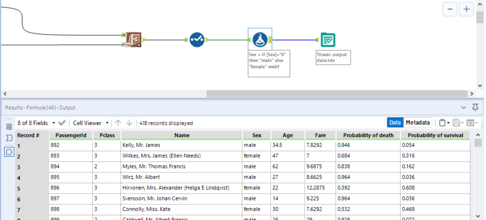Zoom out canvas with minus button
The width and height of the screenshot is (486, 220).
450,9
